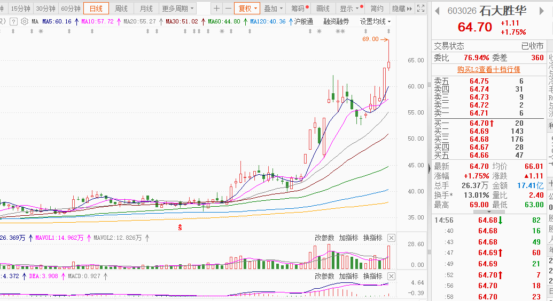Open the MA settings gear icon
The image size is (553, 301).
[25, 22]
